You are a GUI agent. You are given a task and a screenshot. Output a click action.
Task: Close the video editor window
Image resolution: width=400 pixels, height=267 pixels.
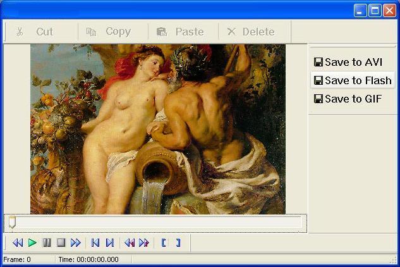(389, 11)
